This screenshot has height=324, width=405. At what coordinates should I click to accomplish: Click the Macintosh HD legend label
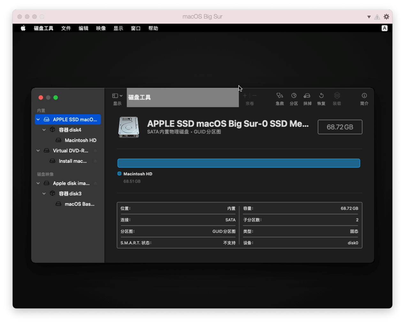[x=138, y=174]
